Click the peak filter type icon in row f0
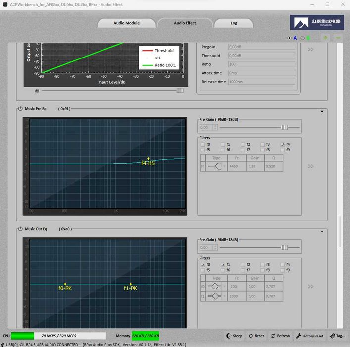This screenshot has height=347, width=350. (x=214, y=286)
